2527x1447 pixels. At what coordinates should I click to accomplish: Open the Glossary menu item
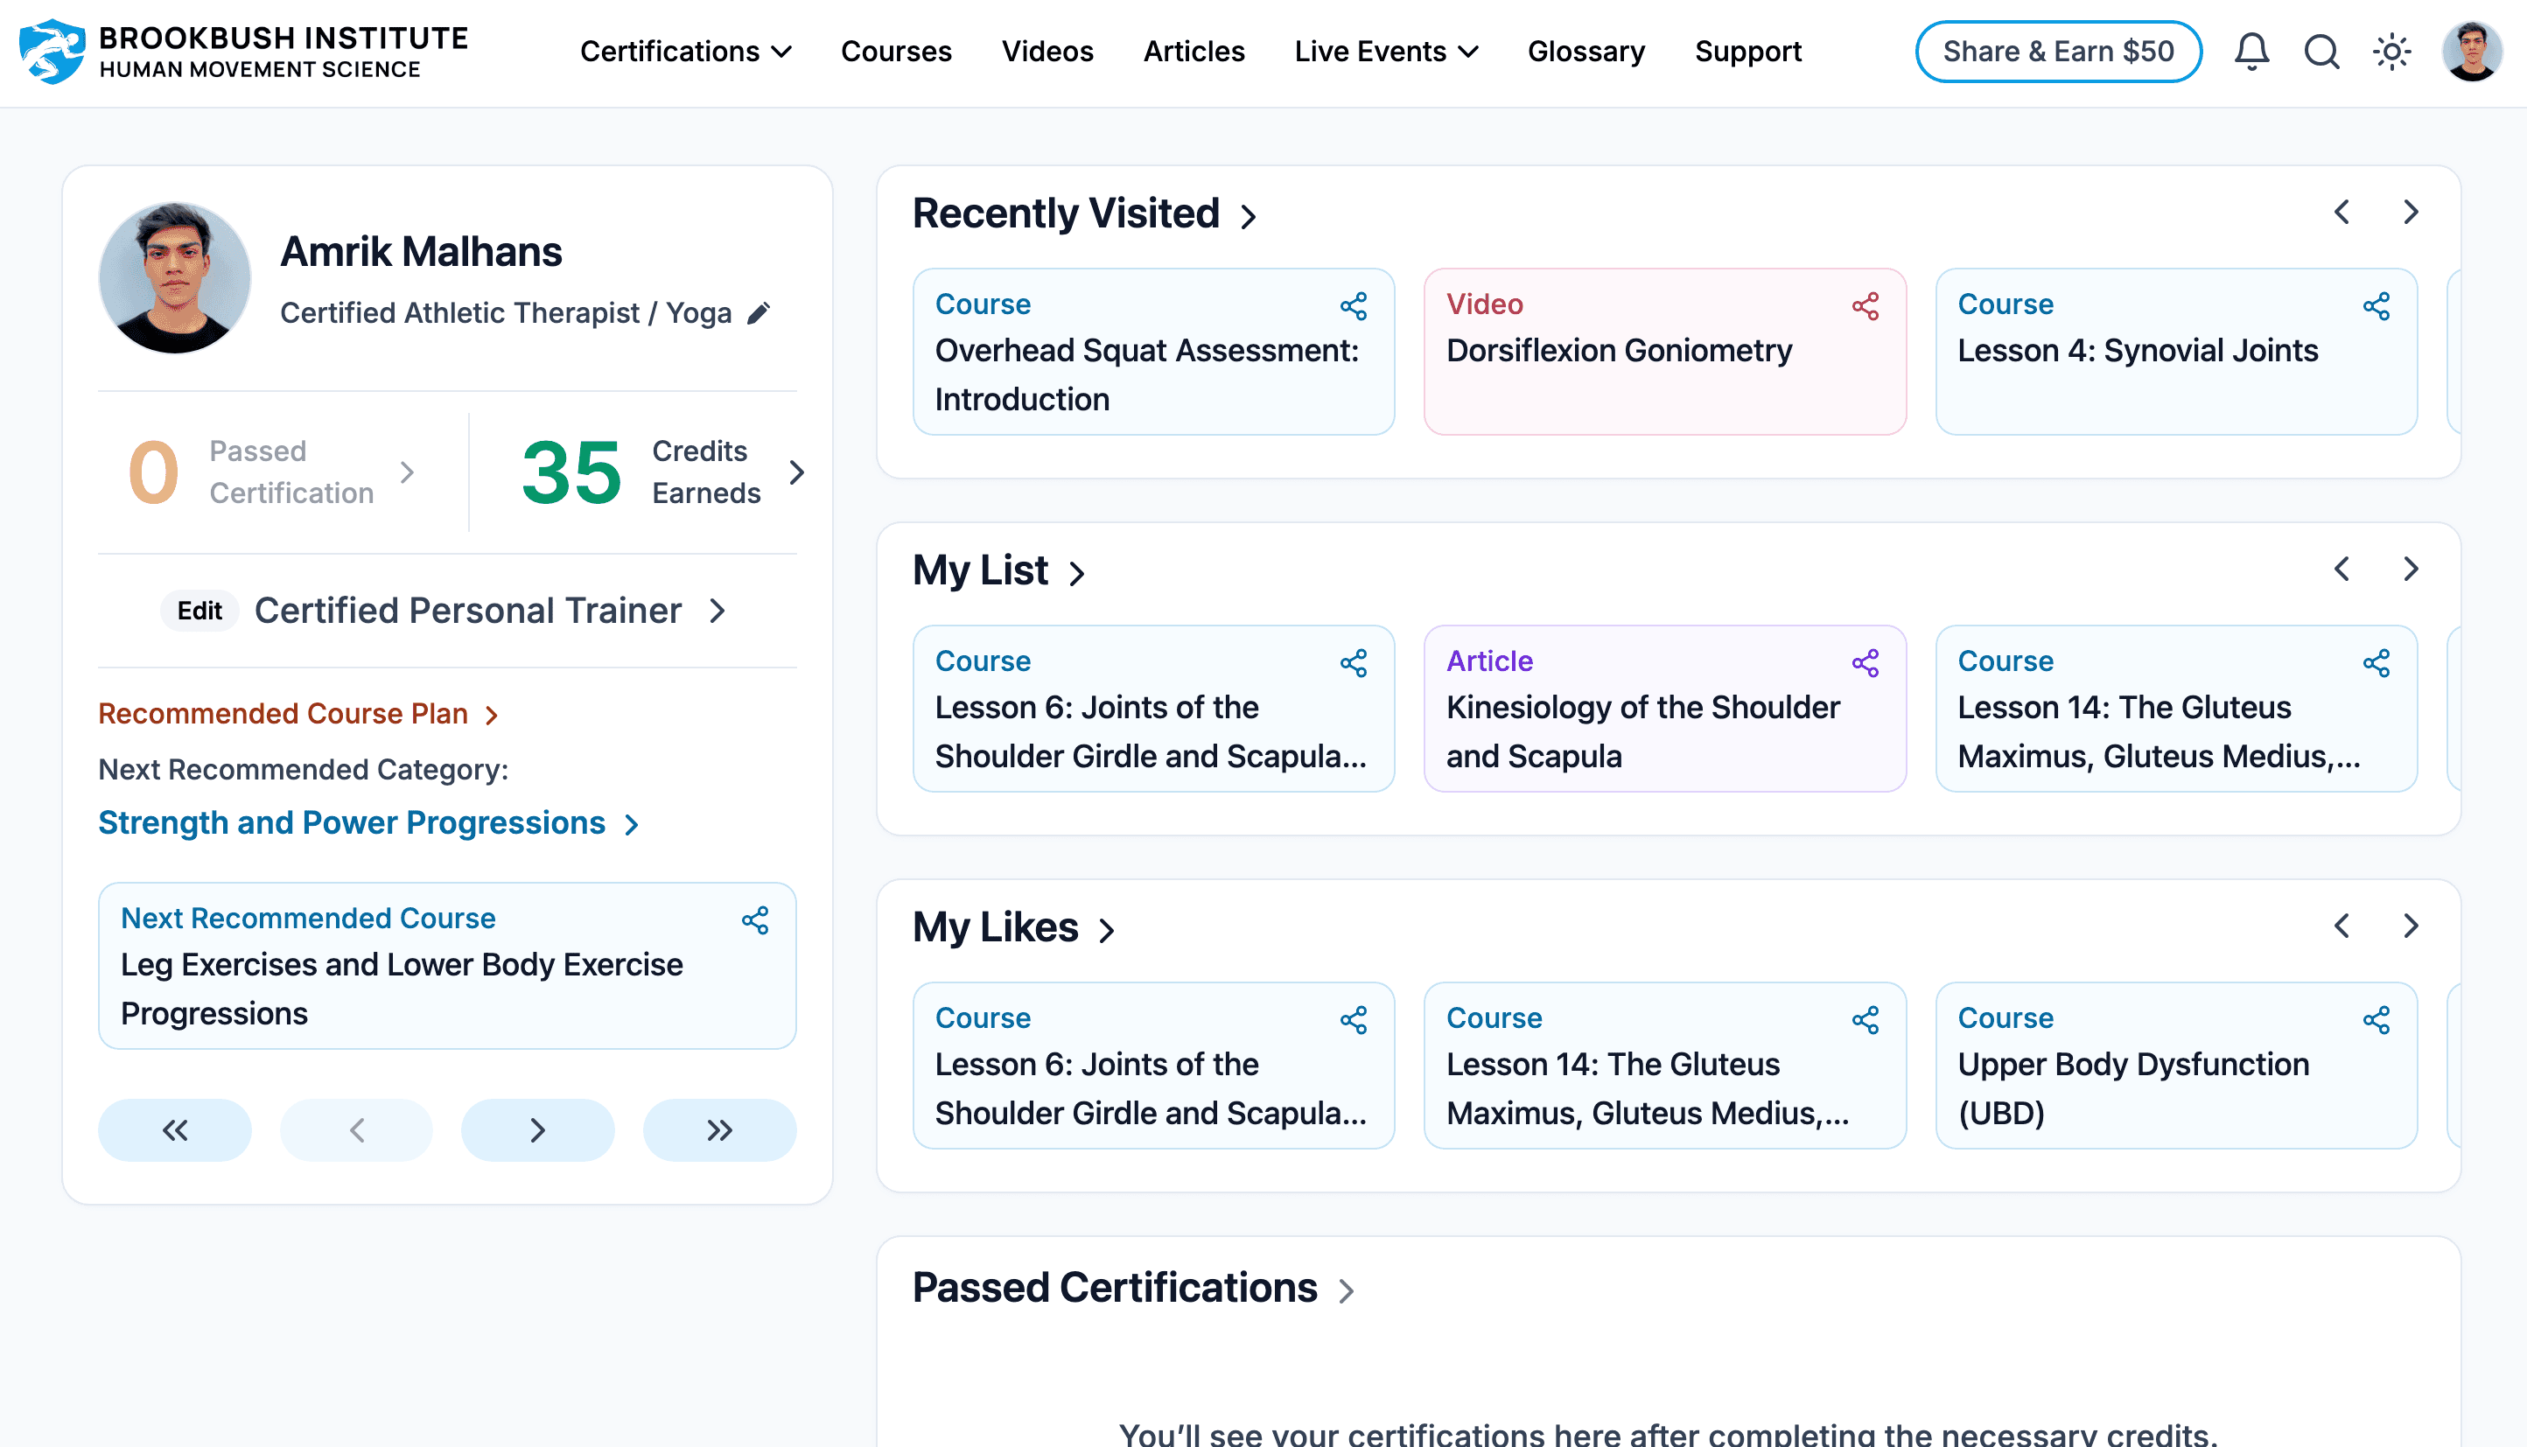[1586, 52]
